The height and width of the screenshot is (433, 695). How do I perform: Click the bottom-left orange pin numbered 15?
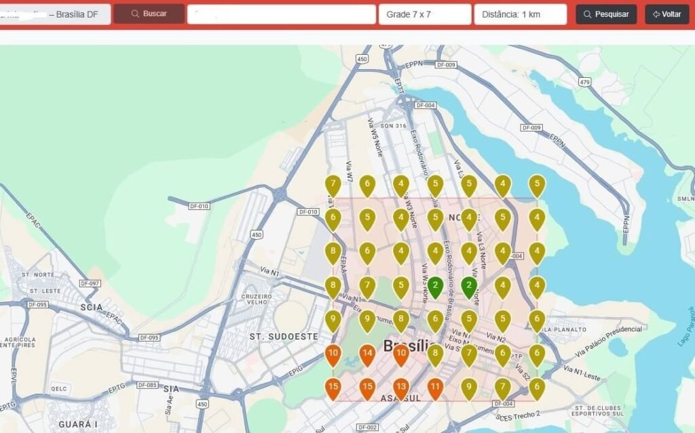(x=333, y=388)
